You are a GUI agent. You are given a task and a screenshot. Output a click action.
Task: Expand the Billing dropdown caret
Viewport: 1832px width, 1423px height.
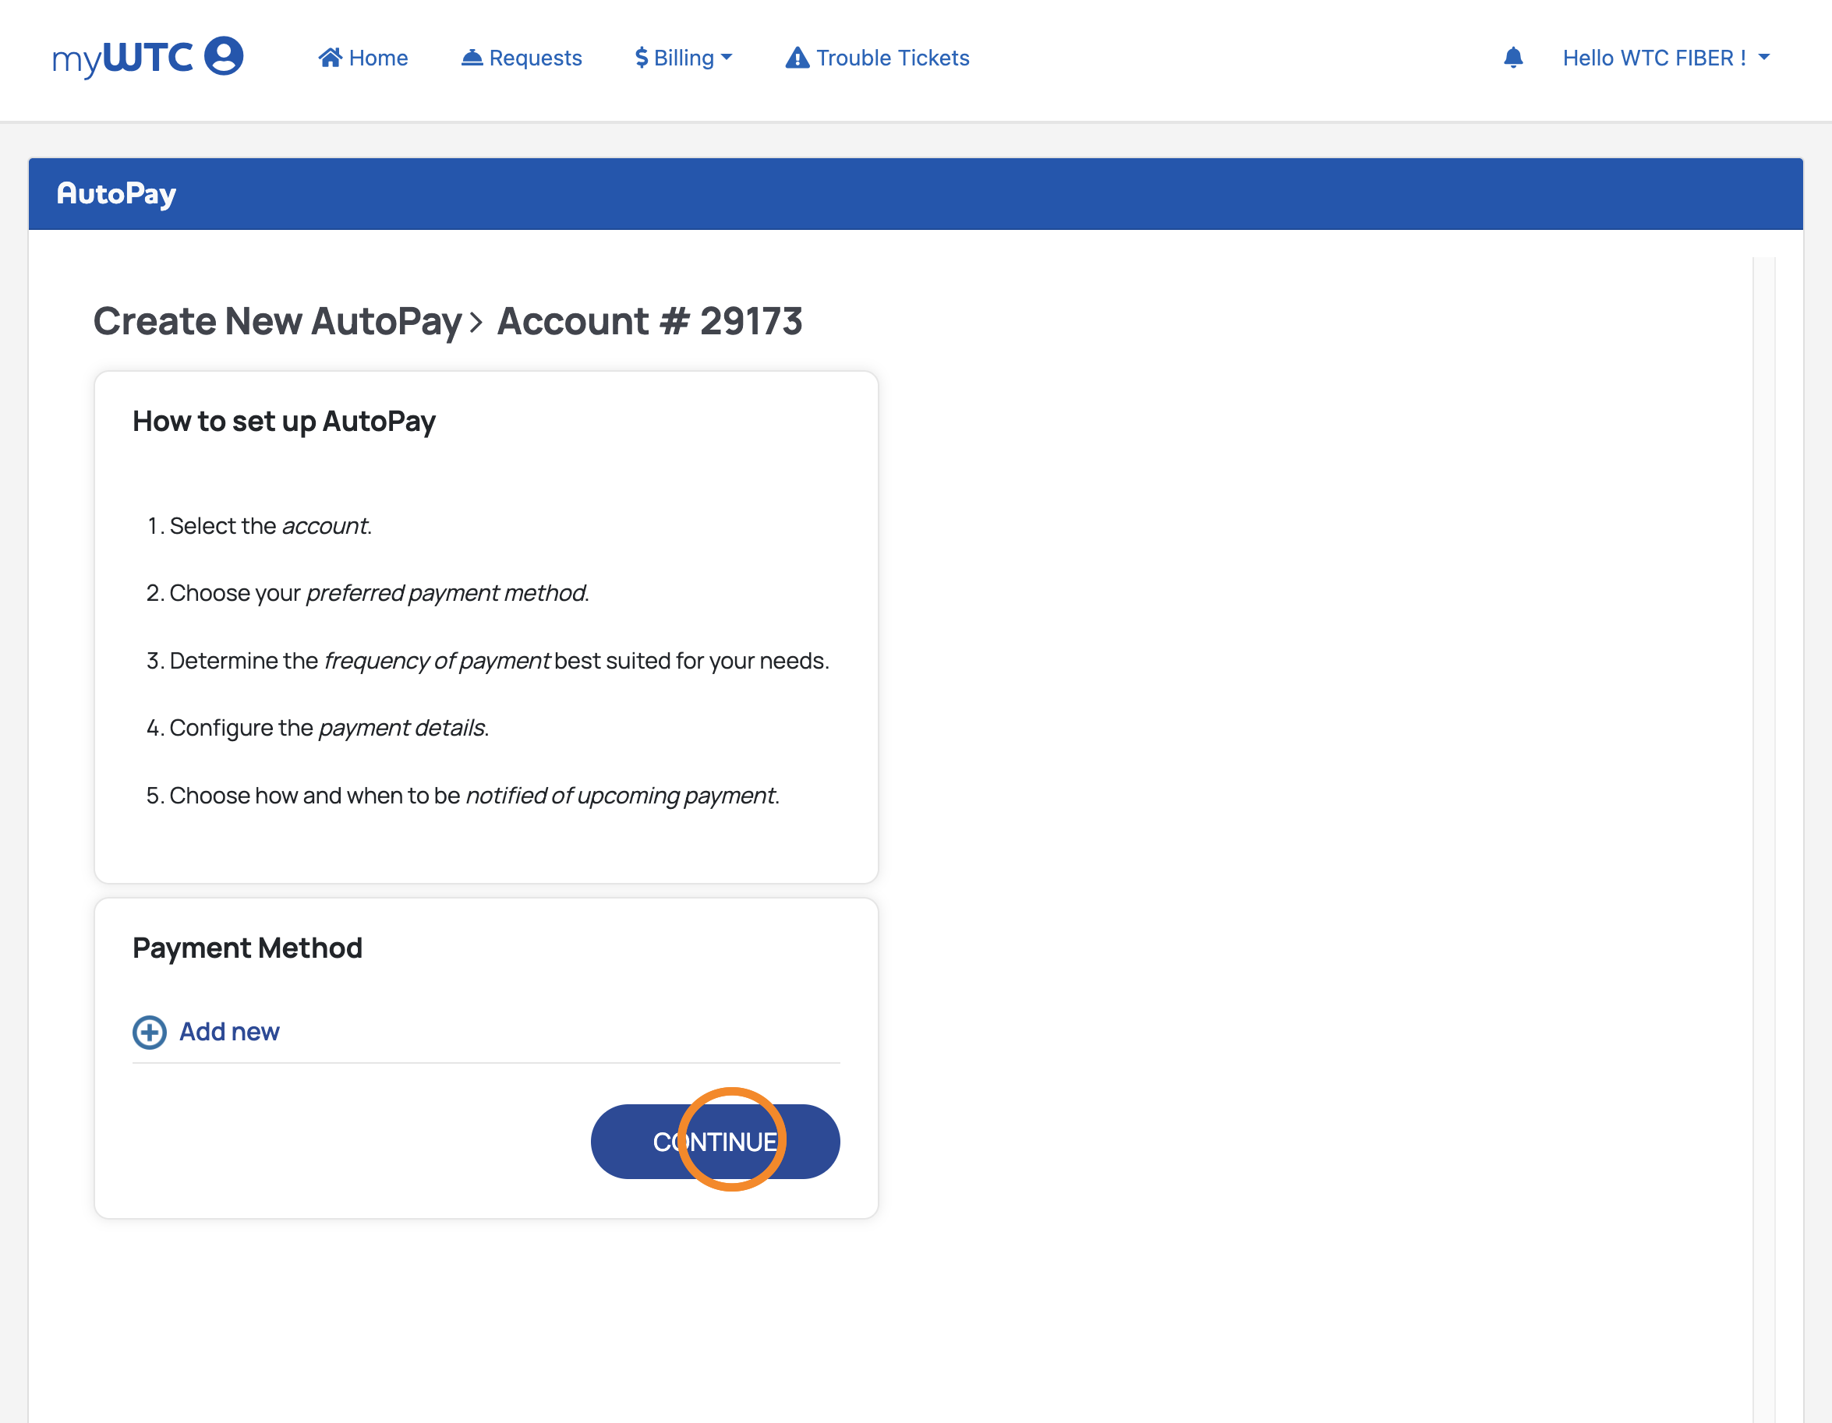[727, 57]
